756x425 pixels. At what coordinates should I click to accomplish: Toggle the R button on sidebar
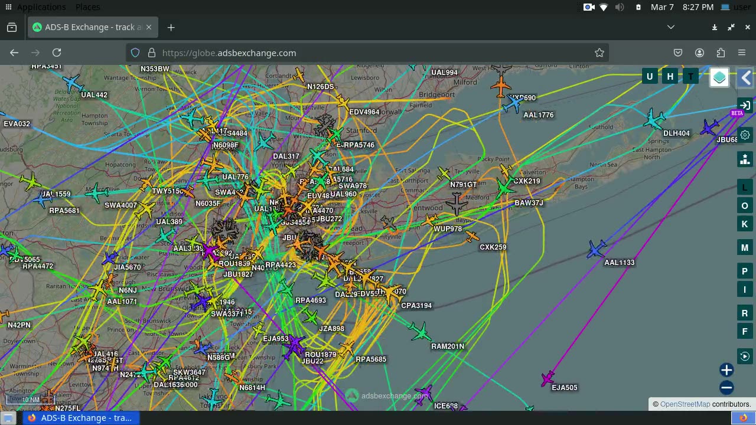pyautogui.click(x=745, y=313)
